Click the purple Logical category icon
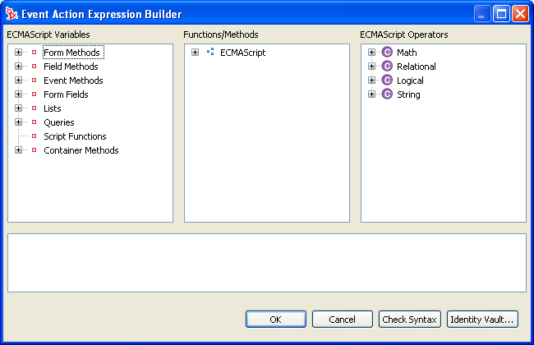 tap(387, 80)
